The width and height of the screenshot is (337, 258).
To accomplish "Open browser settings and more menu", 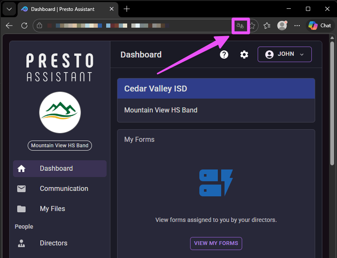I will 297,26.
